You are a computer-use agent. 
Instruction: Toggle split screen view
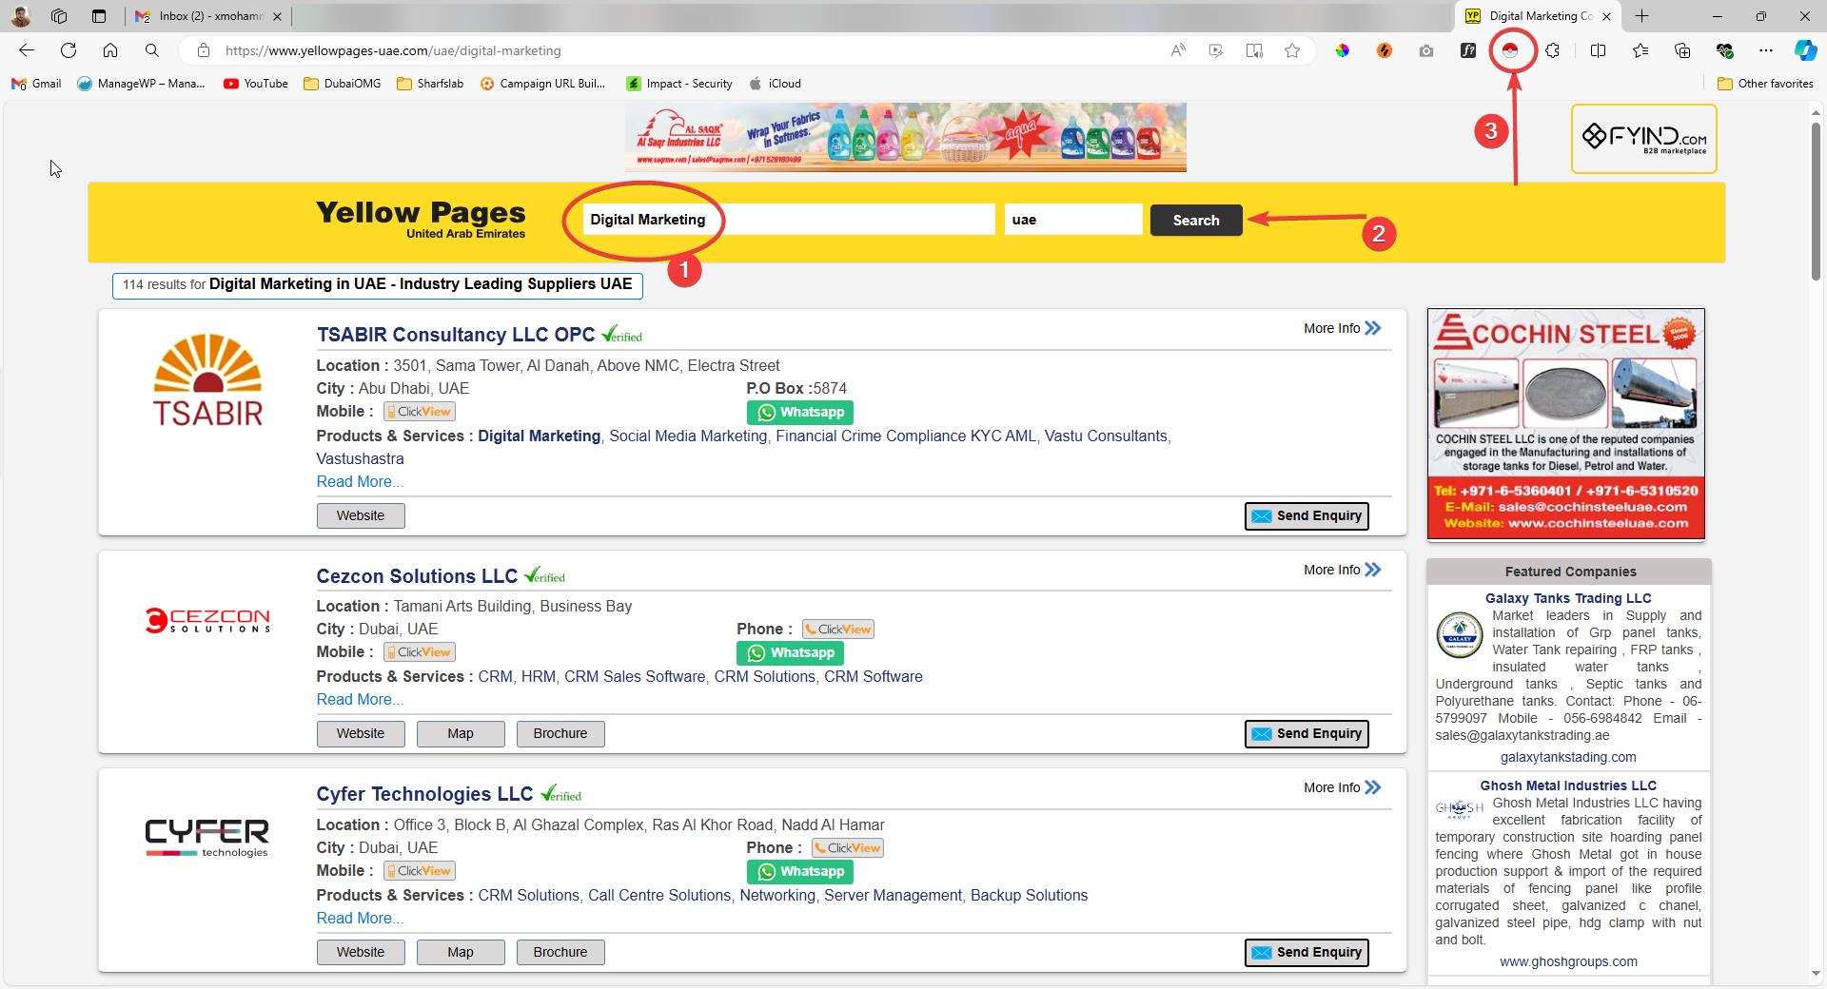pyautogui.click(x=1598, y=50)
